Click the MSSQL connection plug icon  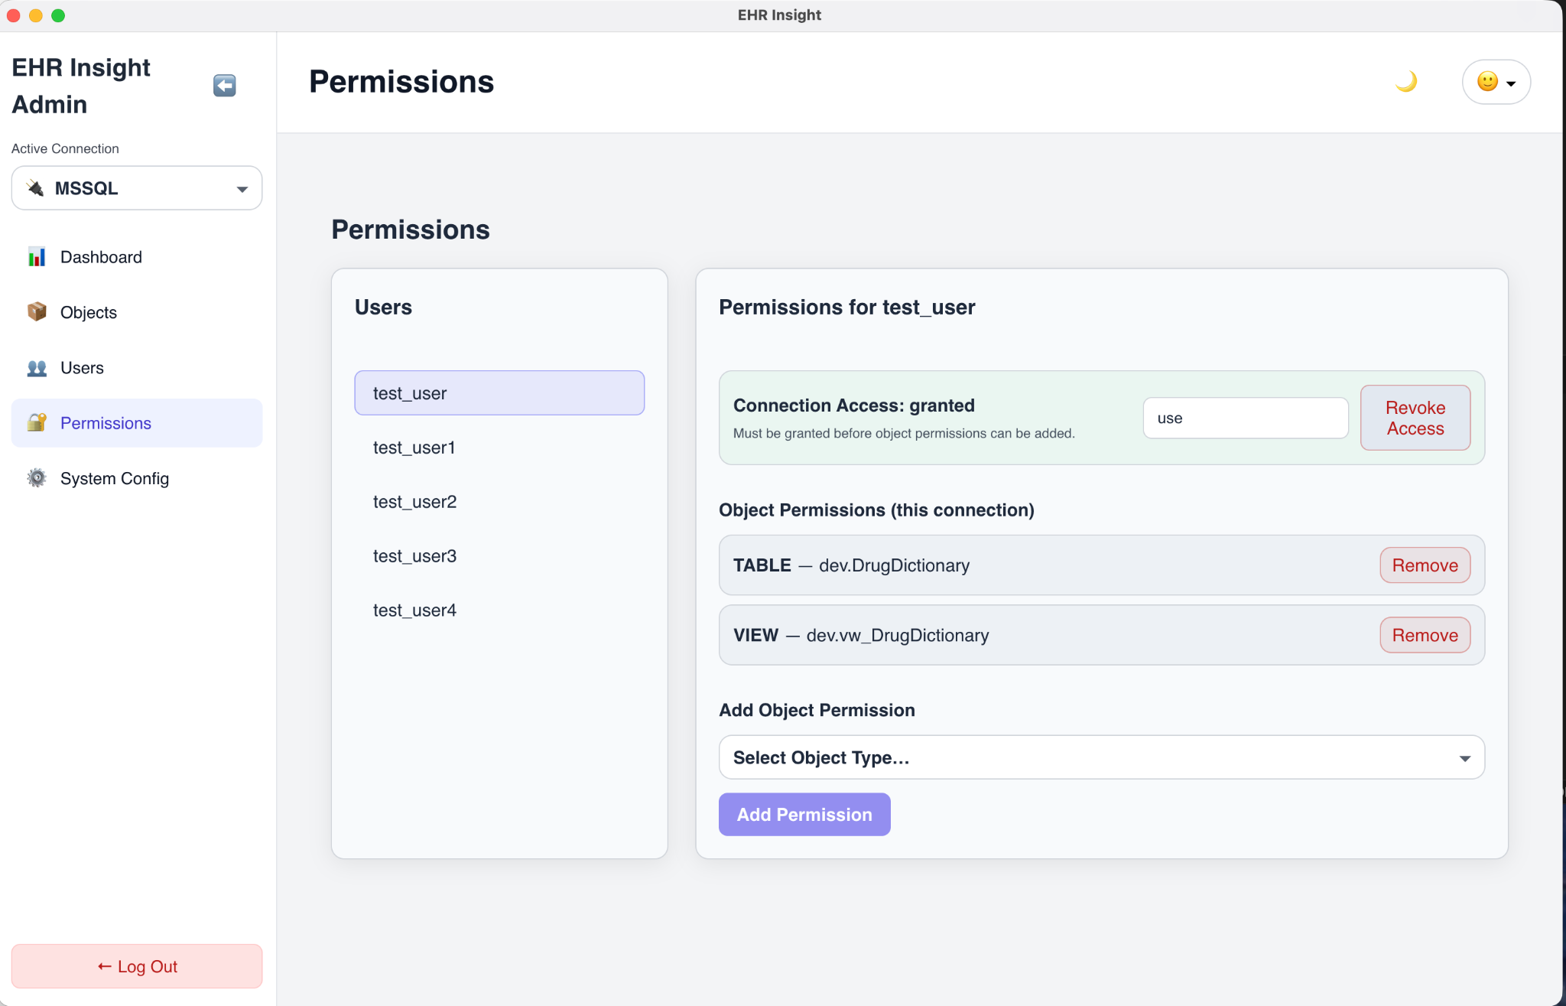click(x=35, y=187)
